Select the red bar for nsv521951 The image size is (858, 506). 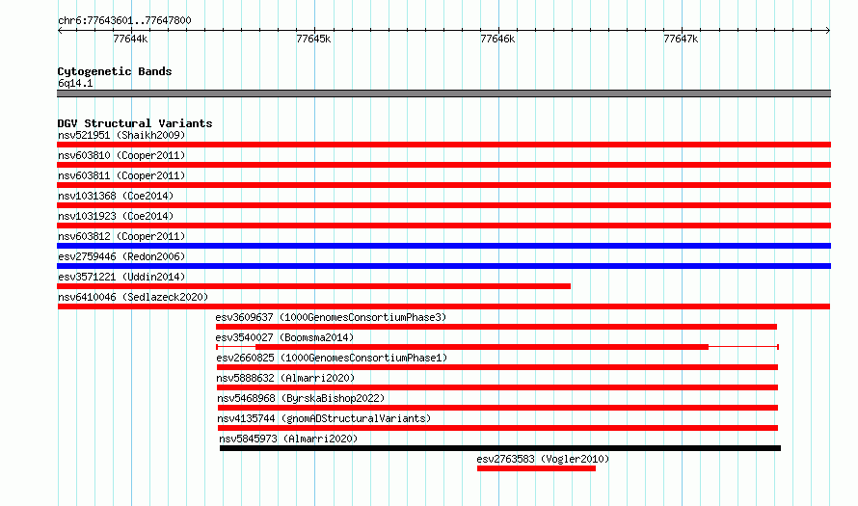tap(443, 145)
